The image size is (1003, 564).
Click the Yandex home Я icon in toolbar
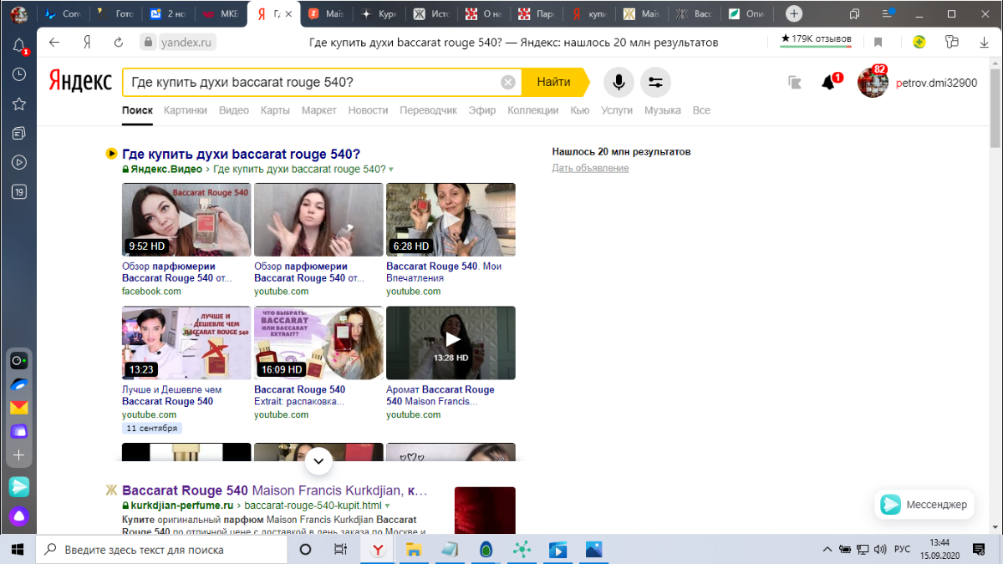(87, 42)
